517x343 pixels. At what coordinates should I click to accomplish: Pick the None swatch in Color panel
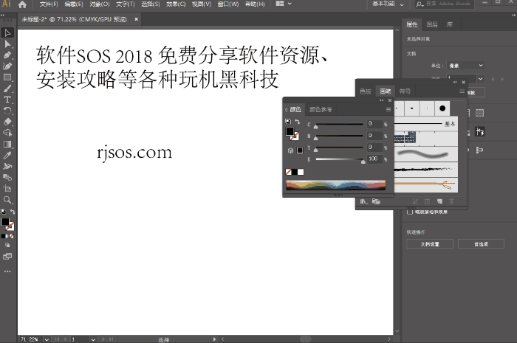tap(289, 172)
